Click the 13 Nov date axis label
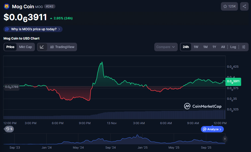 112,123
